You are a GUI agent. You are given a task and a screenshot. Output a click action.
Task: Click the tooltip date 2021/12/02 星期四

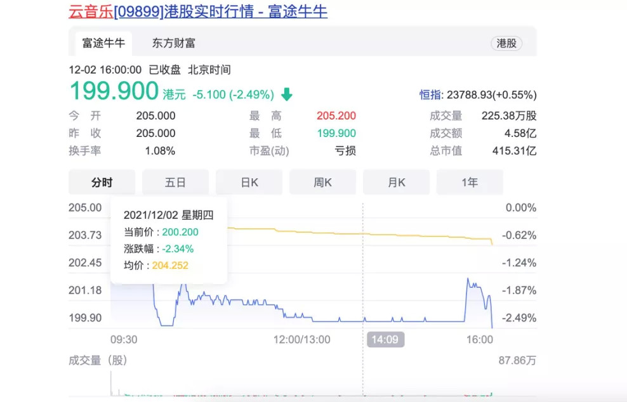tap(169, 215)
